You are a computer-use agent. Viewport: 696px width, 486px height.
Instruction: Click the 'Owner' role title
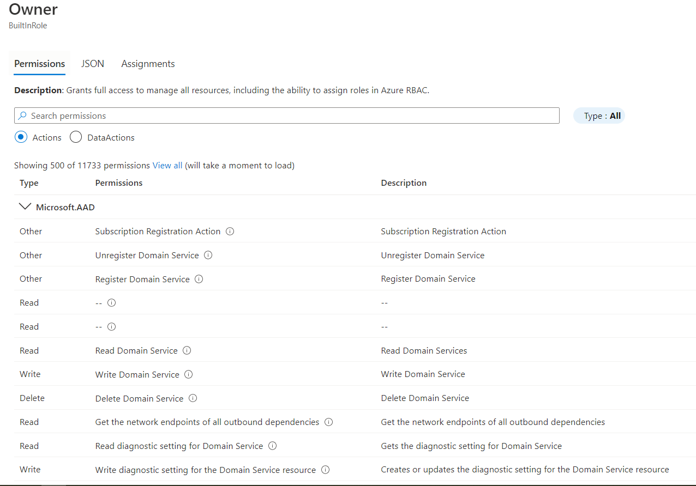tap(33, 9)
